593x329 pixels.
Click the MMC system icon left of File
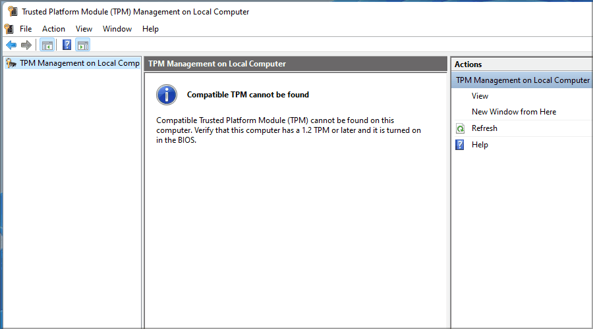tap(9, 29)
